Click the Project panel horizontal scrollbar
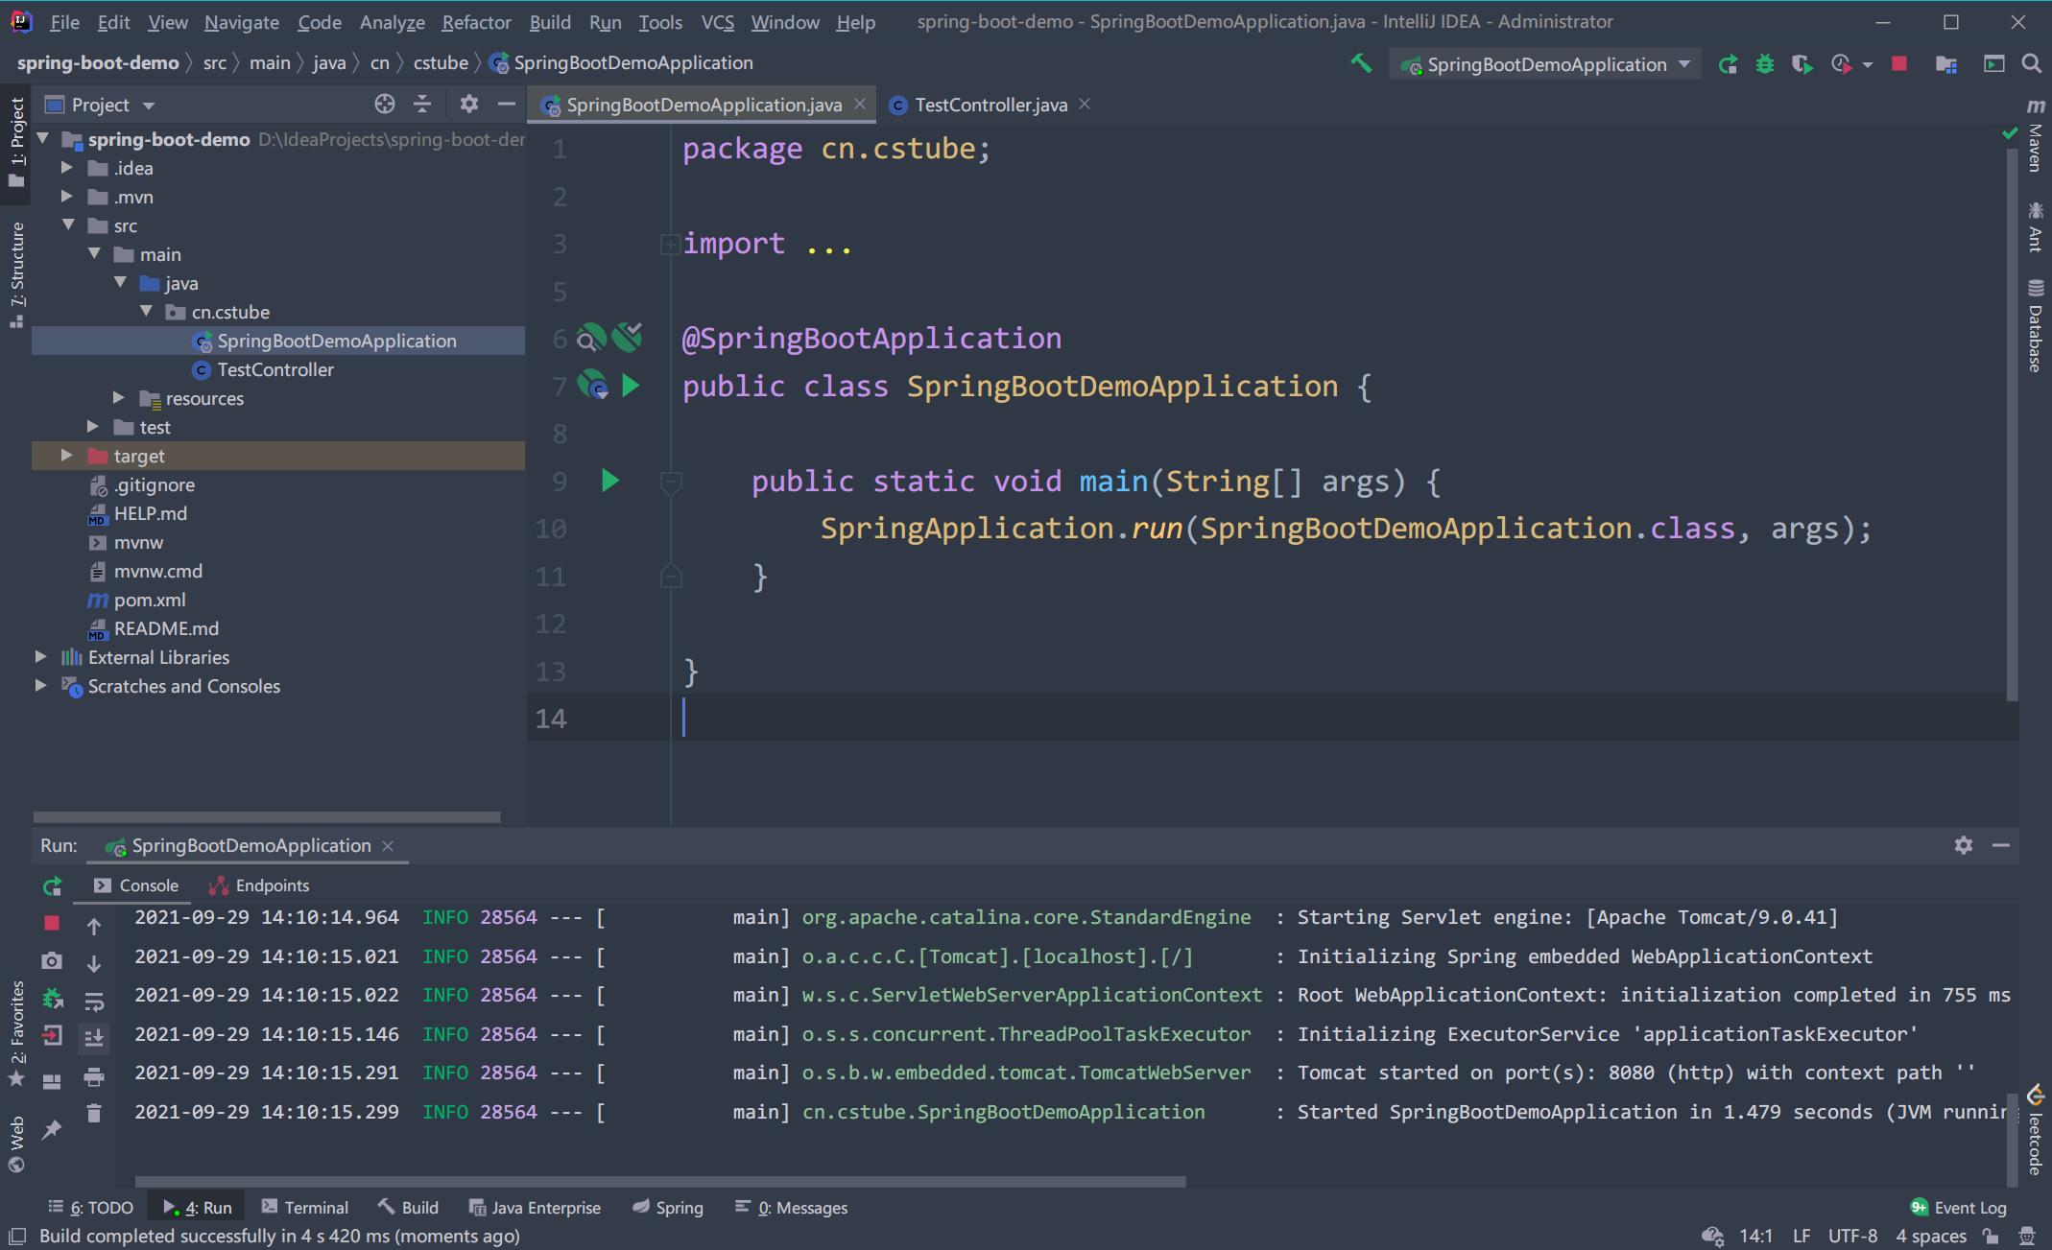This screenshot has height=1250, width=2052. [267, 817]
